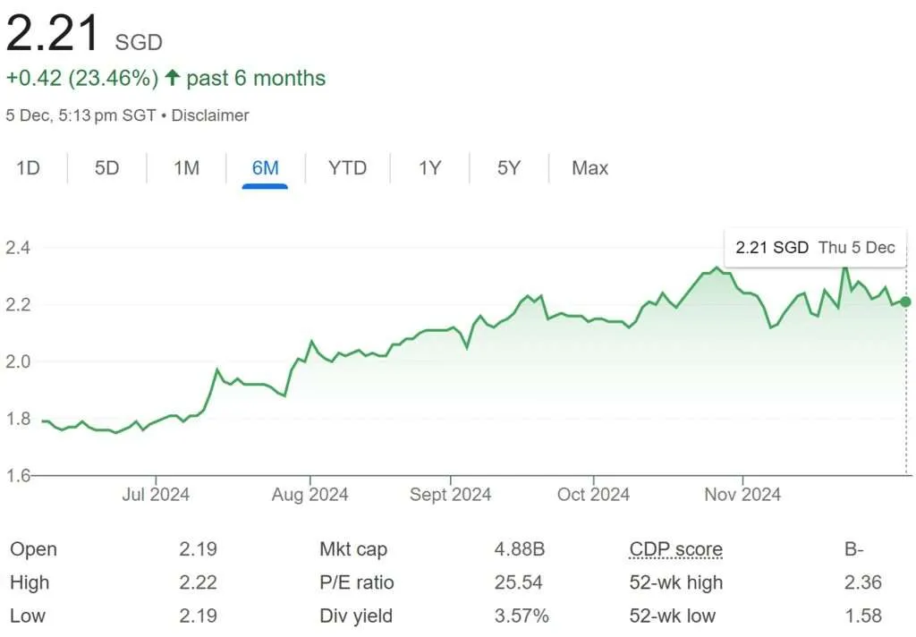Click the highlighted 6M tab
Screen dimensions: 916x637
264,168
